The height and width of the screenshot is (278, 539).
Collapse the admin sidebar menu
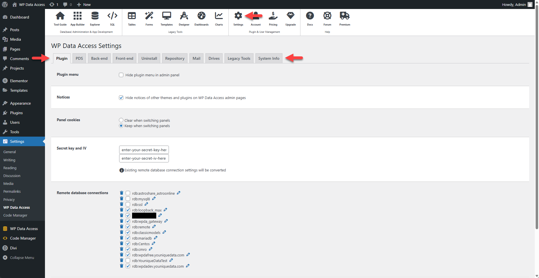pyautogui.click(x=22, y=258)
